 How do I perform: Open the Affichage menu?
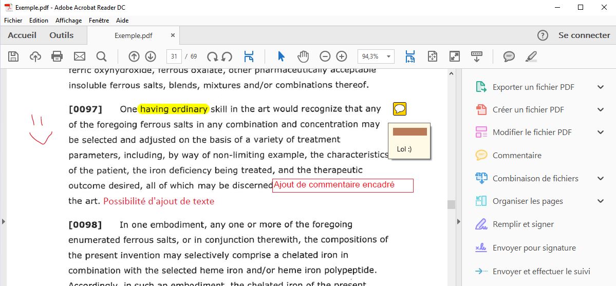click(68, 21)
